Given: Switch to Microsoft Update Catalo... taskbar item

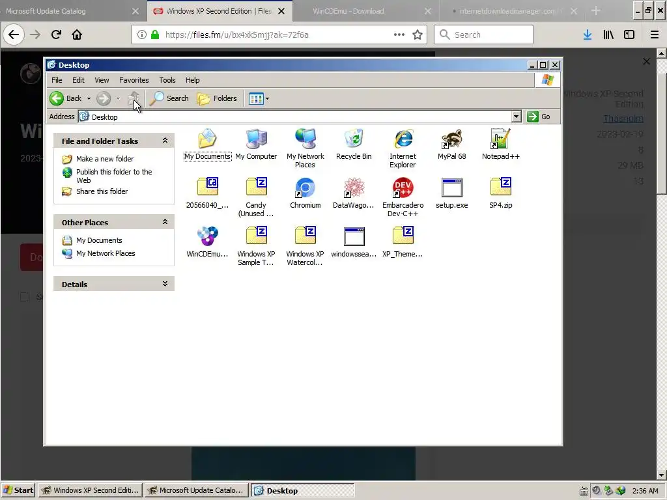Looking at the screenshot, I should click(x=196, y=490).
